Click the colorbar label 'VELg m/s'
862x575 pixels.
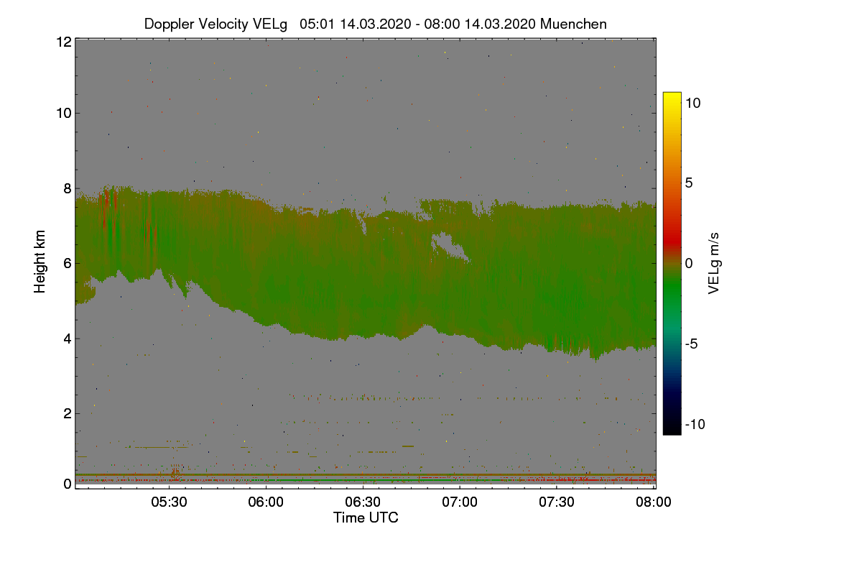pyautogui.click(x=713, y=263)
